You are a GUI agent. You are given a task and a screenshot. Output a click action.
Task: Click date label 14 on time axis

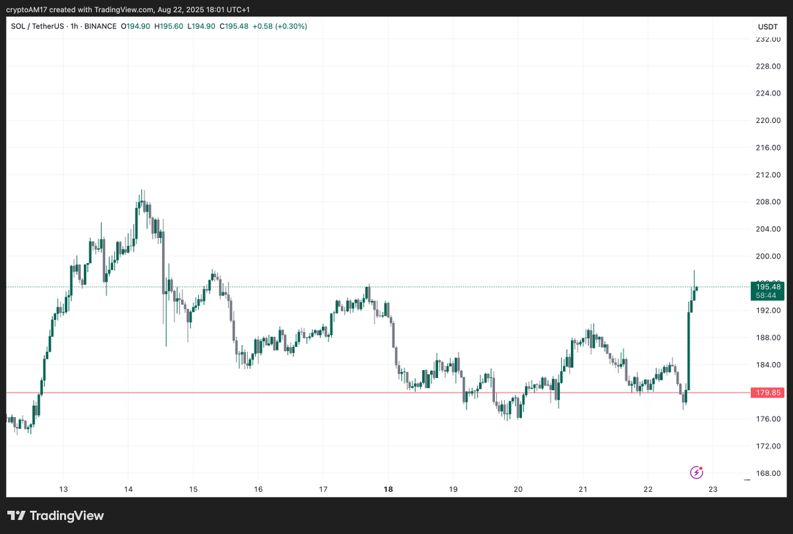click(x=128, y=489)
